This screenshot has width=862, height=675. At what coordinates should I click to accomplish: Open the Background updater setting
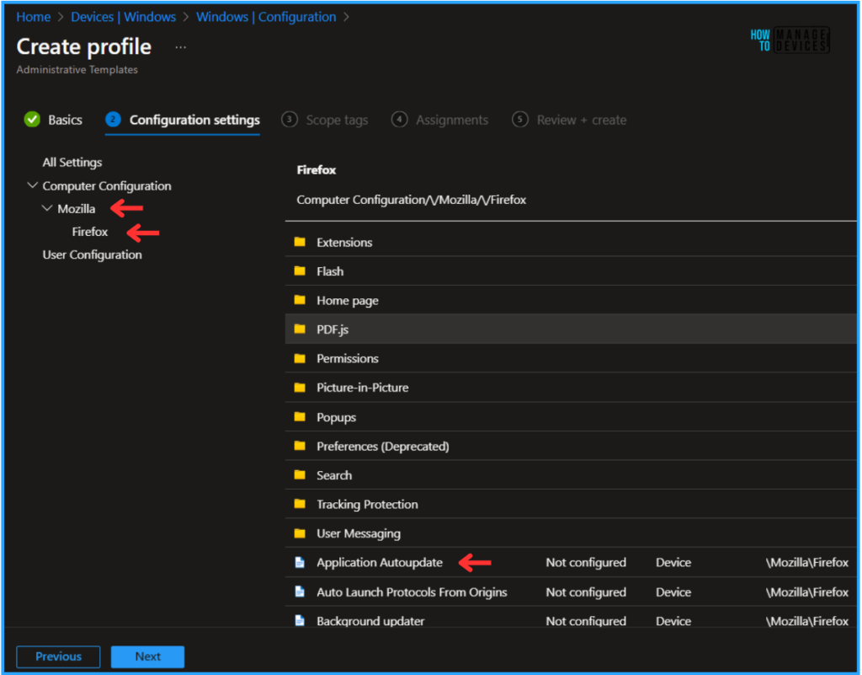point(370,621)
